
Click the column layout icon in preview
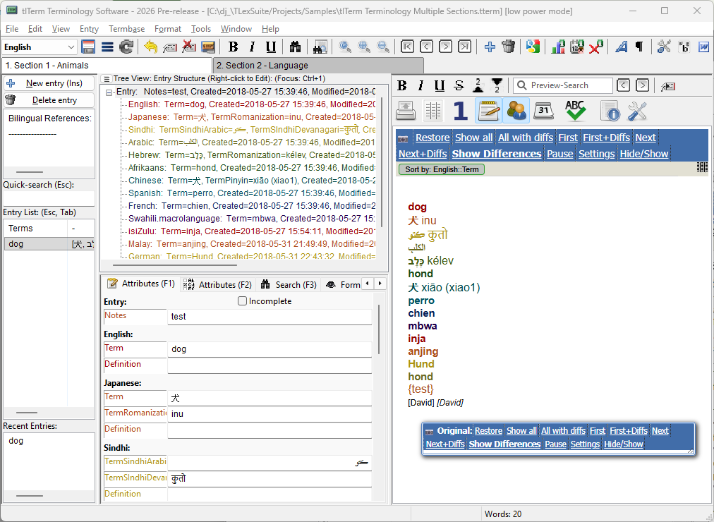tap(433, 111)
